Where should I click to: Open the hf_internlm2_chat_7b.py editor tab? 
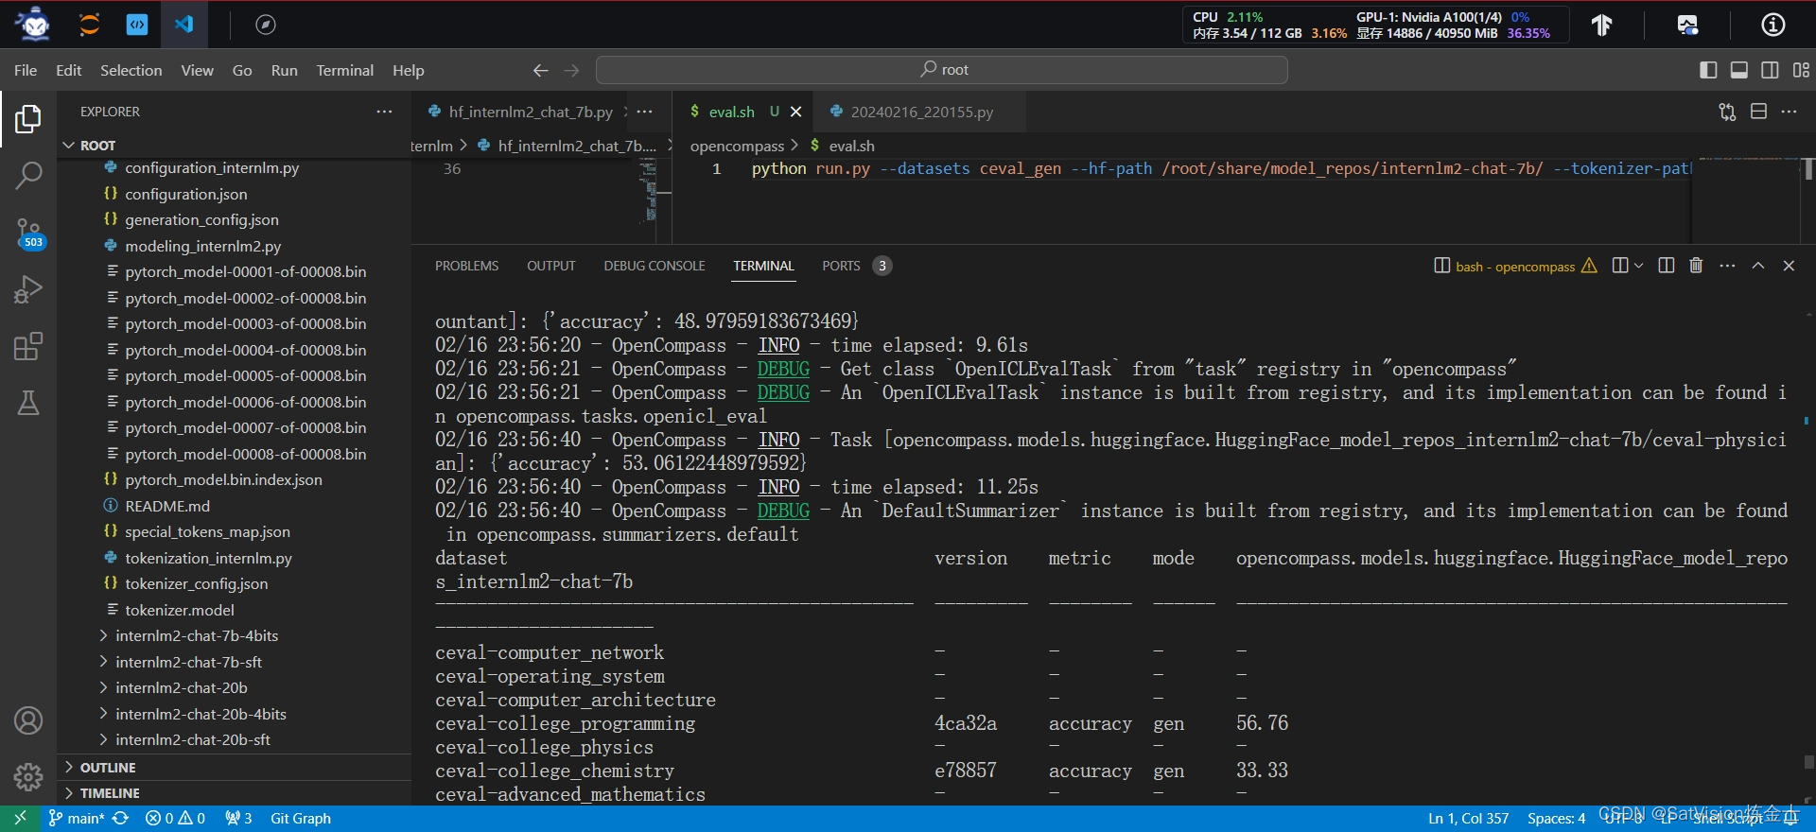coord(531,112)
